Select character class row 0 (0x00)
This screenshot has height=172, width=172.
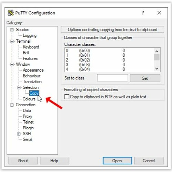point(109,51)
